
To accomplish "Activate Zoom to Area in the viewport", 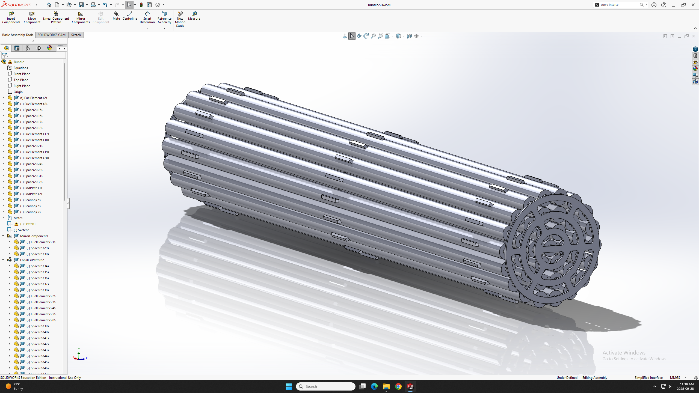I will 380,36.
